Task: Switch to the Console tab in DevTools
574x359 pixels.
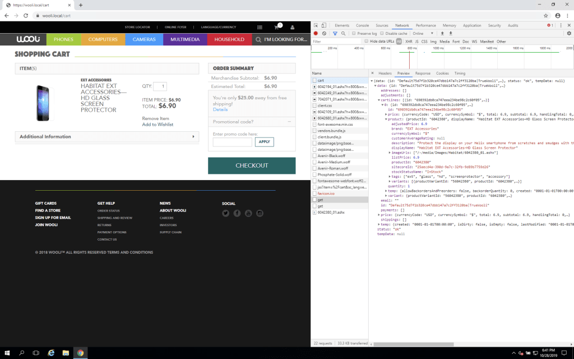Action: pos(362,25)
